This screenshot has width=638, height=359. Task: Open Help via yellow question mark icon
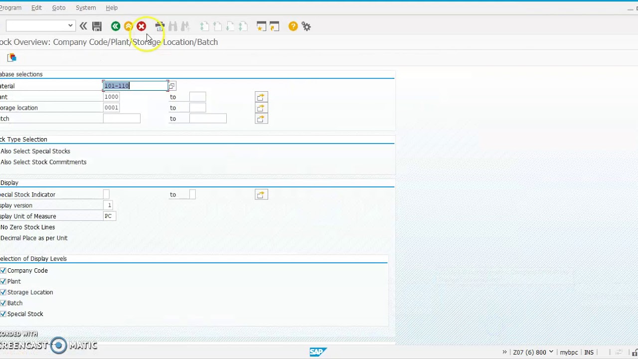pos(293,26)
